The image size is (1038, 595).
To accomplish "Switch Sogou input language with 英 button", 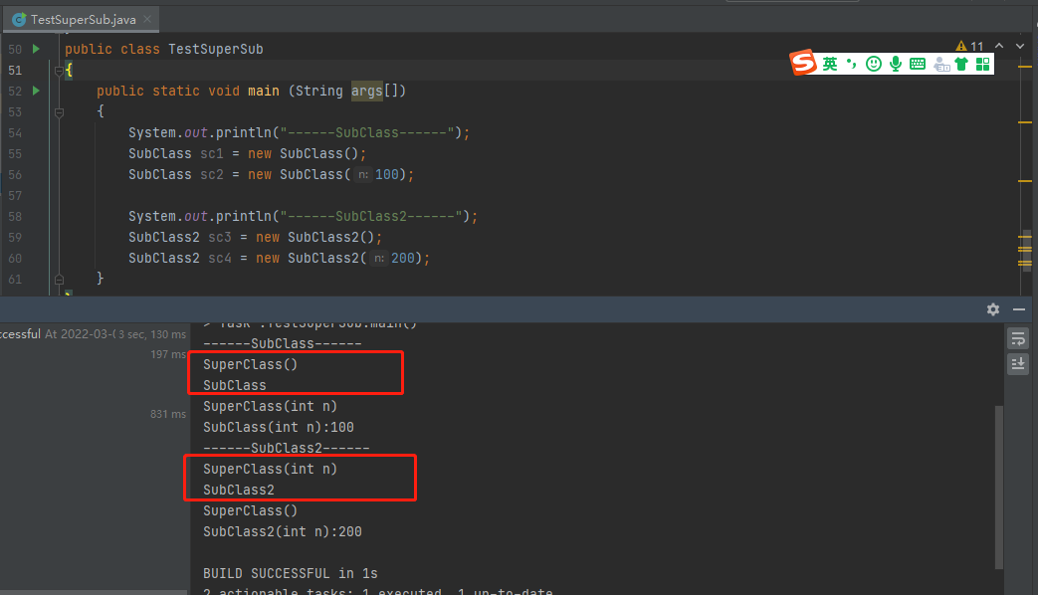I will pos(829,64).
